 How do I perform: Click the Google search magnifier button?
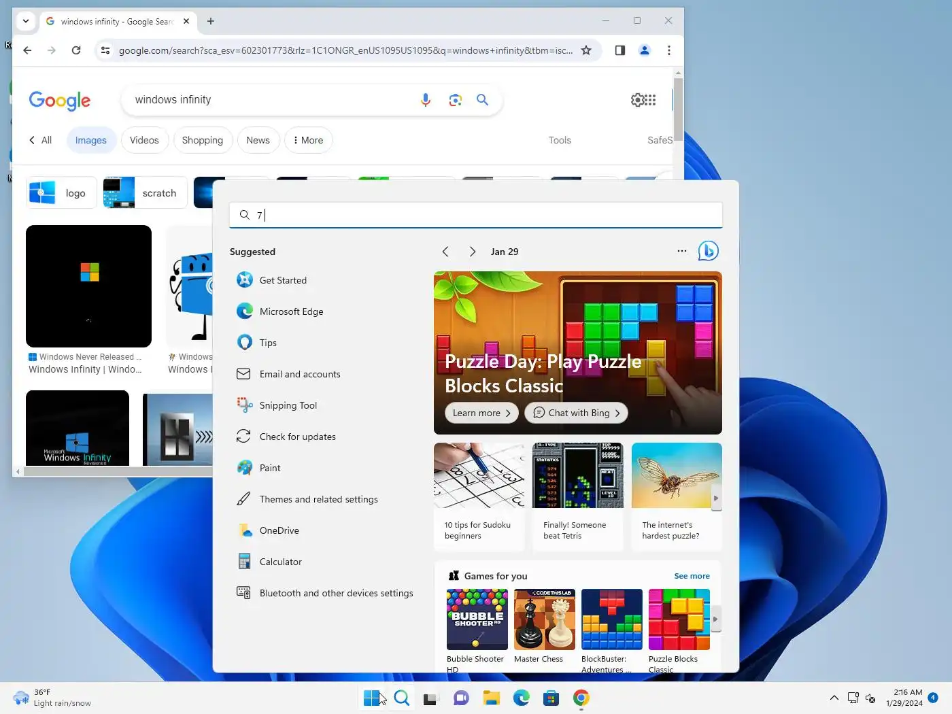point(483,100)
